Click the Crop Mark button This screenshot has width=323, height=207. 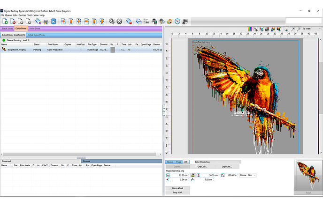178,192
